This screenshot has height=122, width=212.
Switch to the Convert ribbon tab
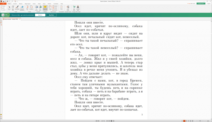click(x=15, y=4)
